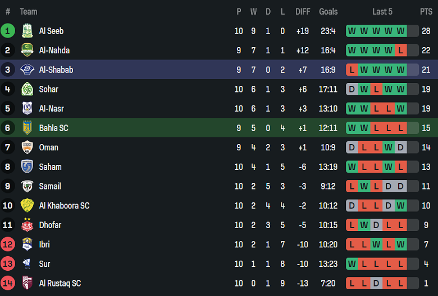Click the Goals column header
This screenshot has width=438, height=296.
tap(328, 12)
